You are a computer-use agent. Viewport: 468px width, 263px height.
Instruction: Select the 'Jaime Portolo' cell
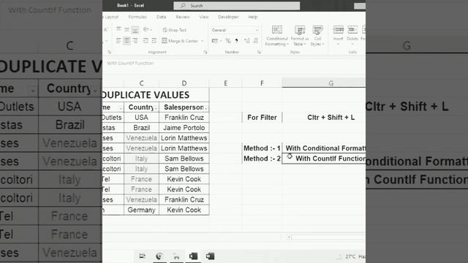184,128
